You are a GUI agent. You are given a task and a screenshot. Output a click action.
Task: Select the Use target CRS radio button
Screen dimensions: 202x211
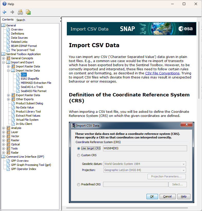pyautogui.click(x=79, y=148)
